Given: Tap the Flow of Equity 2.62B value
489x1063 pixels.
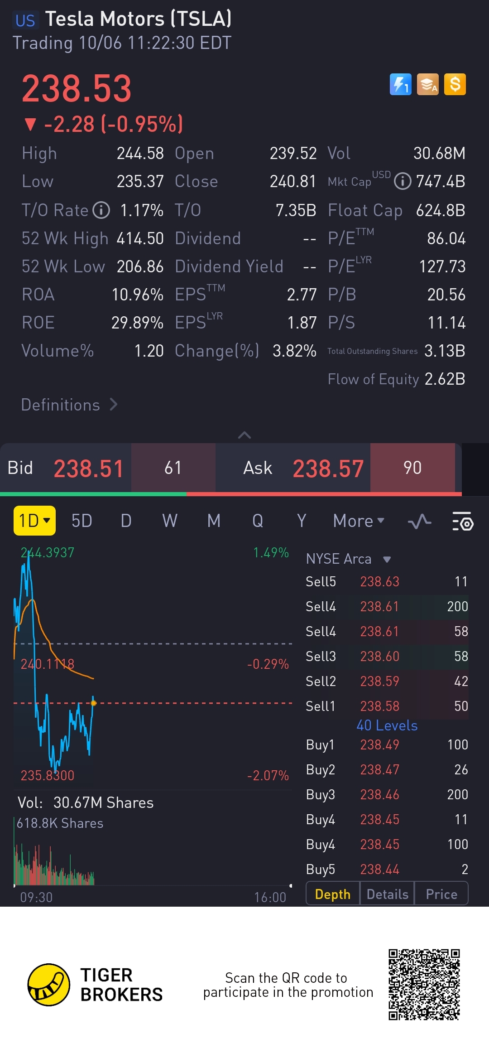Looking at the screenshot, I should [445, 379].
